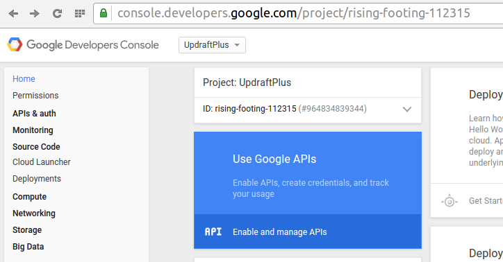This screenshot has height=262, width=503.
Task: Click the browser forward arrow
Action: coord(35,13)
